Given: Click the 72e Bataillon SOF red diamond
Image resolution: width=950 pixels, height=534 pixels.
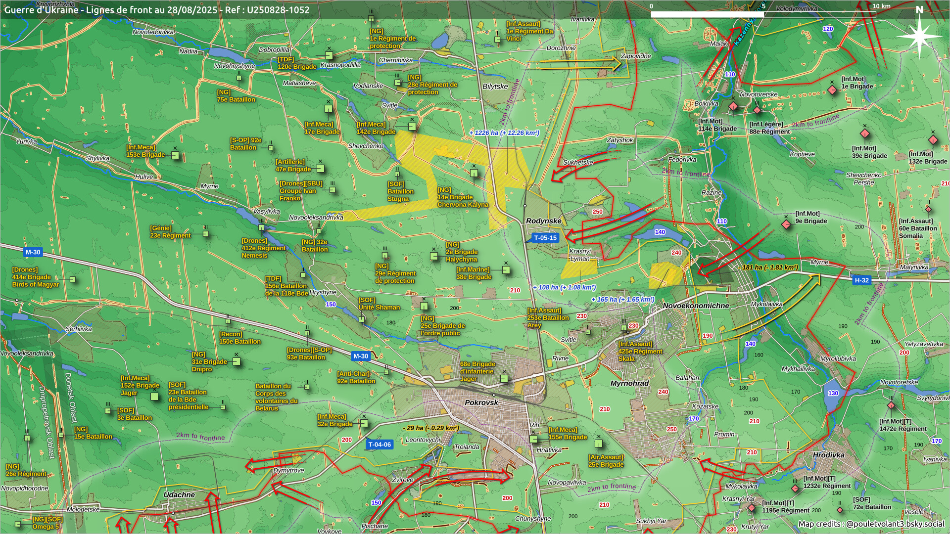Looking at the screenshot, I should point(840,510).
